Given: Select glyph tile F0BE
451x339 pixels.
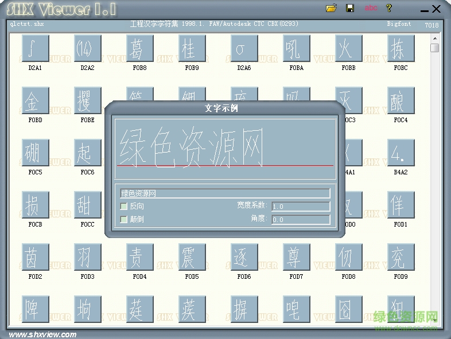Looking at the screenshot, I should click(x=88, y=100).
